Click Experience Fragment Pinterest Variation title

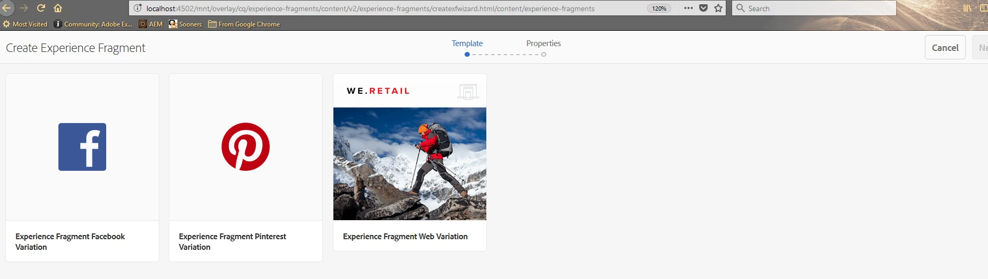point(233,242)
